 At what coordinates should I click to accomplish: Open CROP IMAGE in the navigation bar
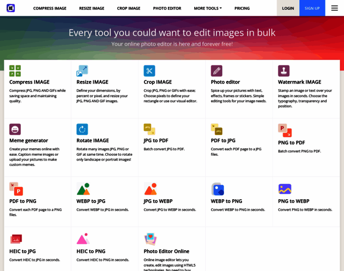pyautogui.click(x=129, y=8)
